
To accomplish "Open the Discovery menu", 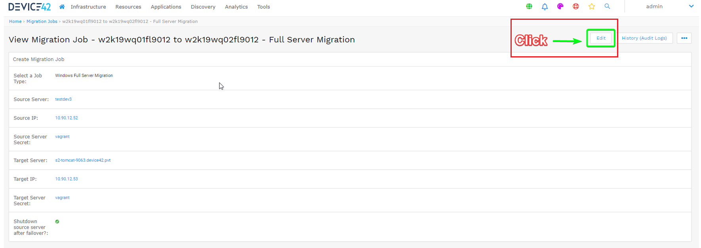I will click(203, 7).
